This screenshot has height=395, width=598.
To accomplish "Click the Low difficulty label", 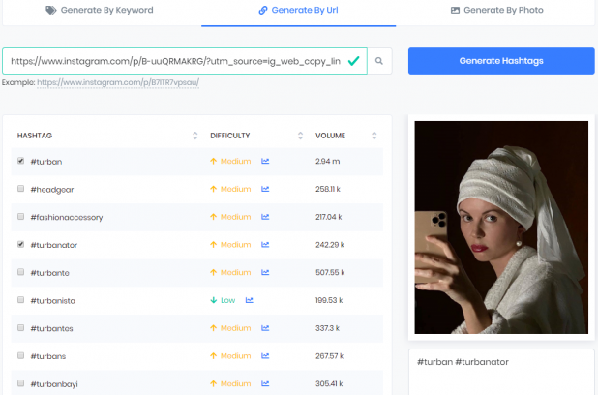I will [228, 300].
